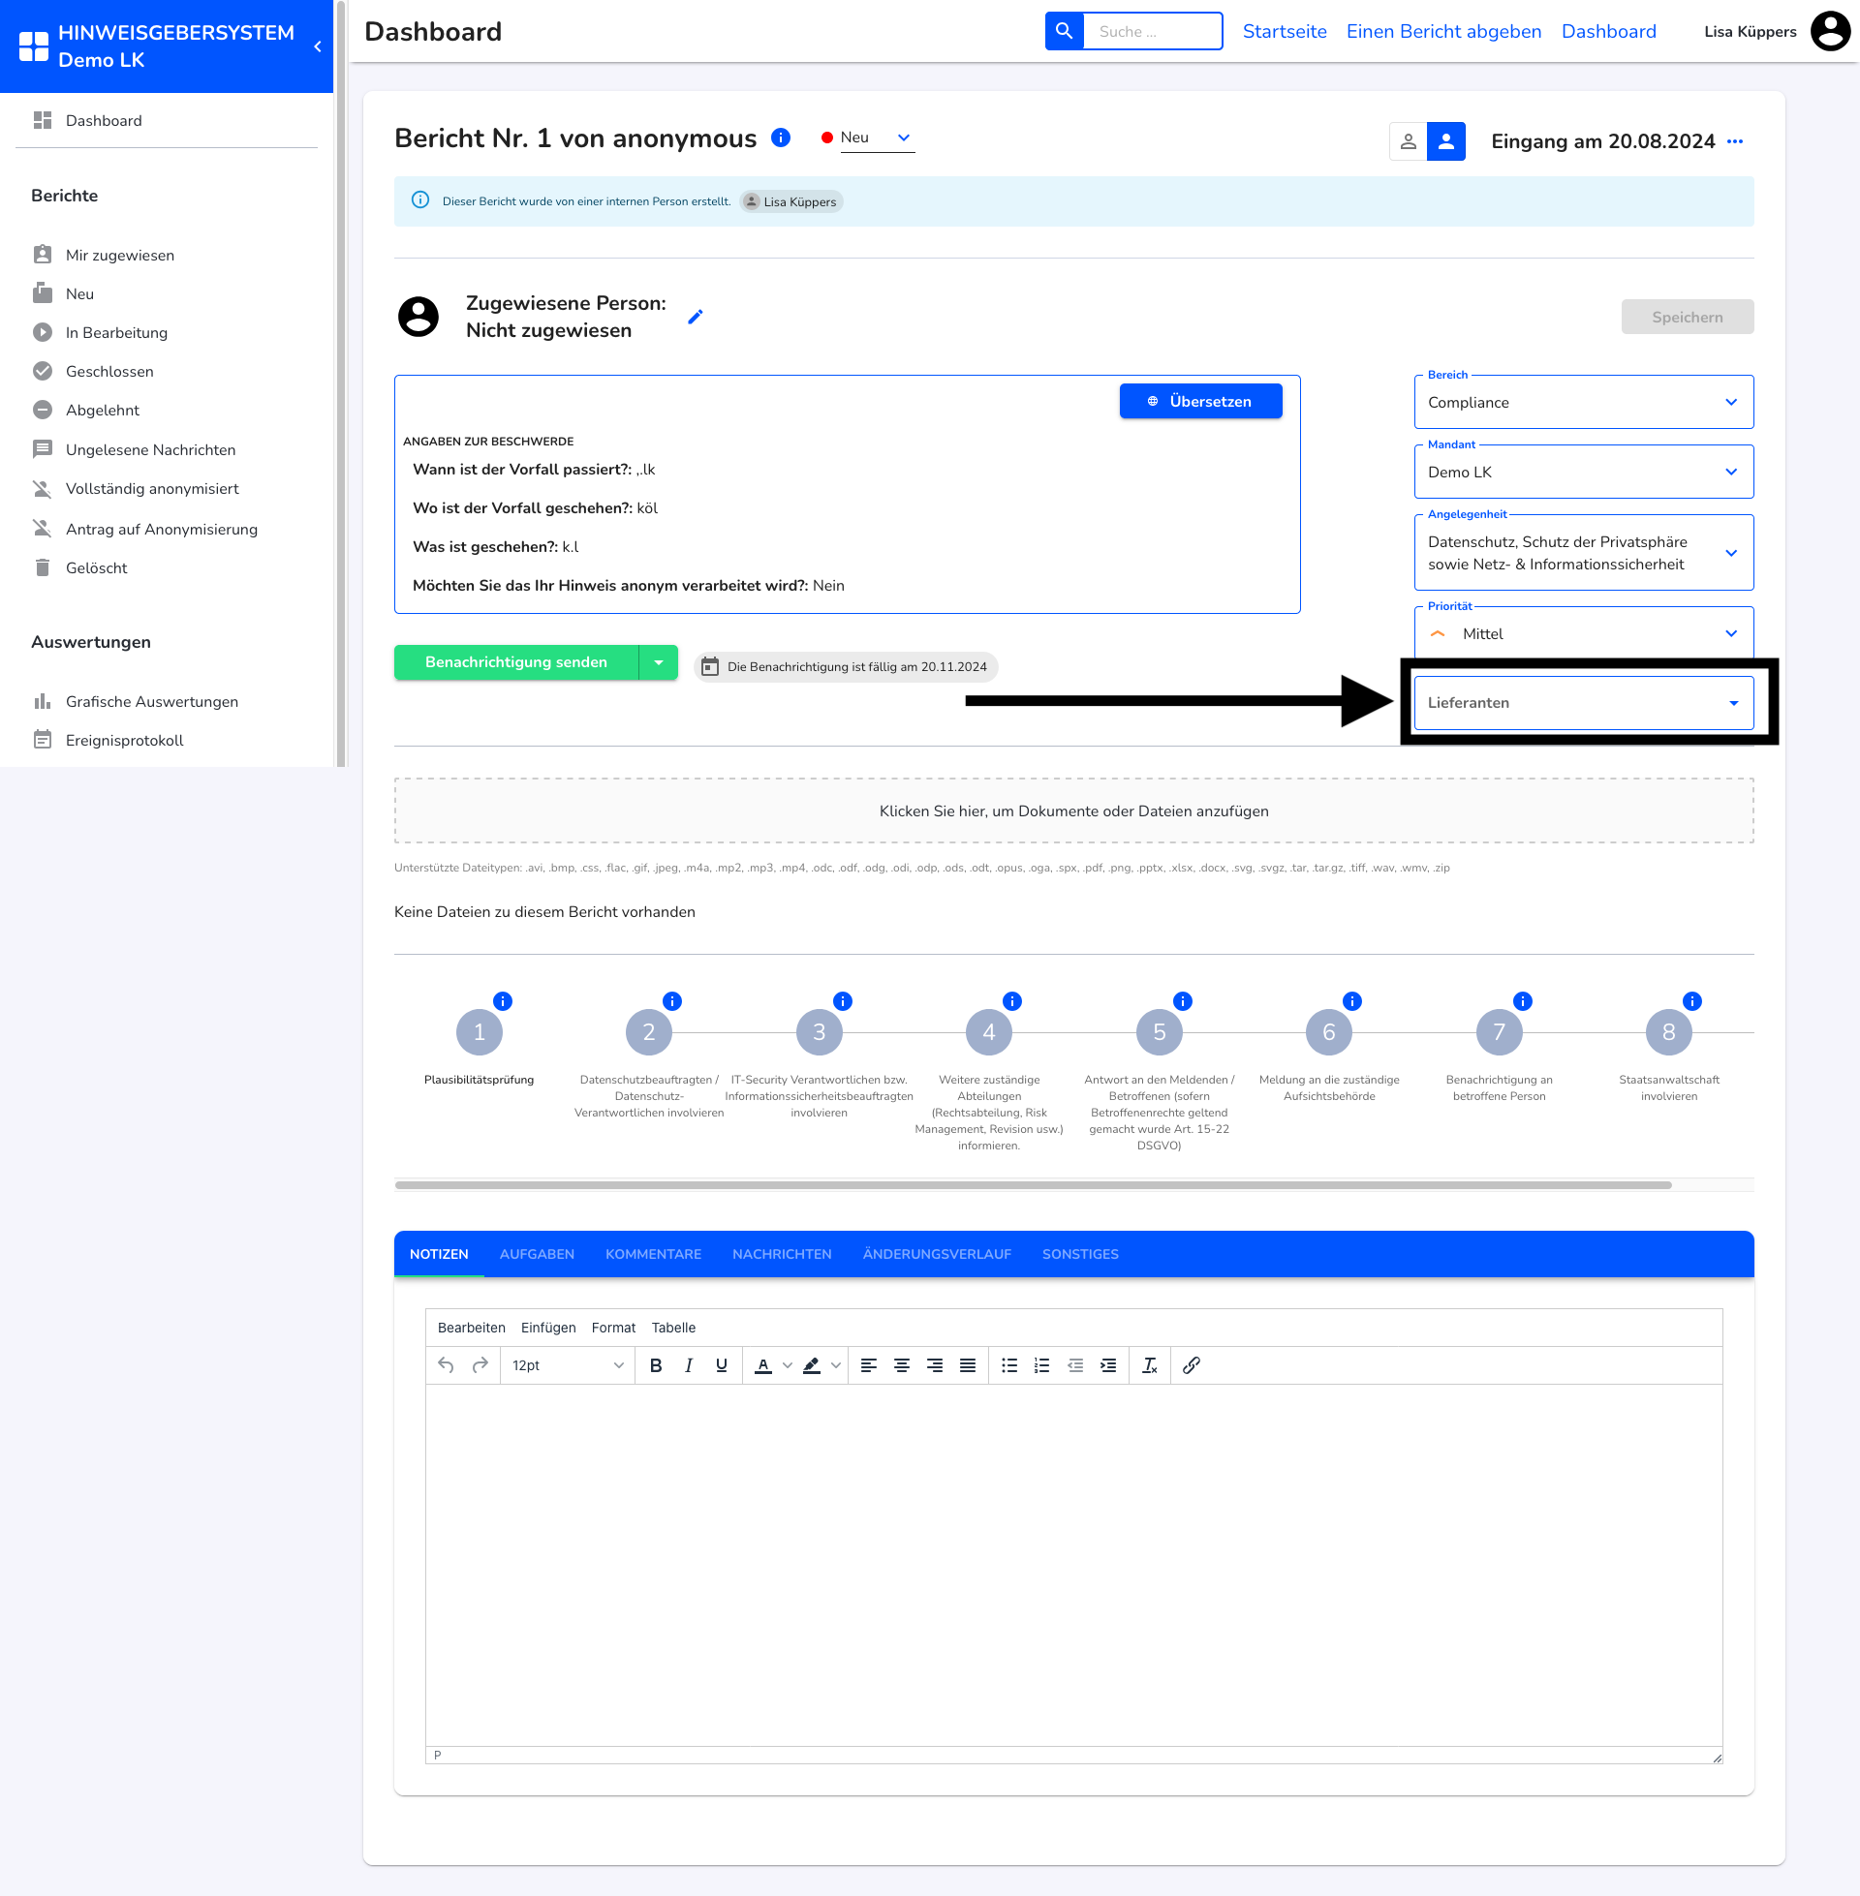Open the Bereich Compliance dropdown
The height and width of the screenshot is (1896, 1860).
point(1583,402)
